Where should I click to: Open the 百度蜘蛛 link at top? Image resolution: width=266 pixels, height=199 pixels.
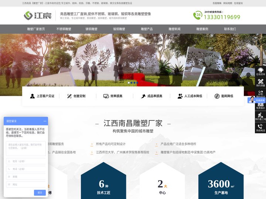[x=217, y=3]
